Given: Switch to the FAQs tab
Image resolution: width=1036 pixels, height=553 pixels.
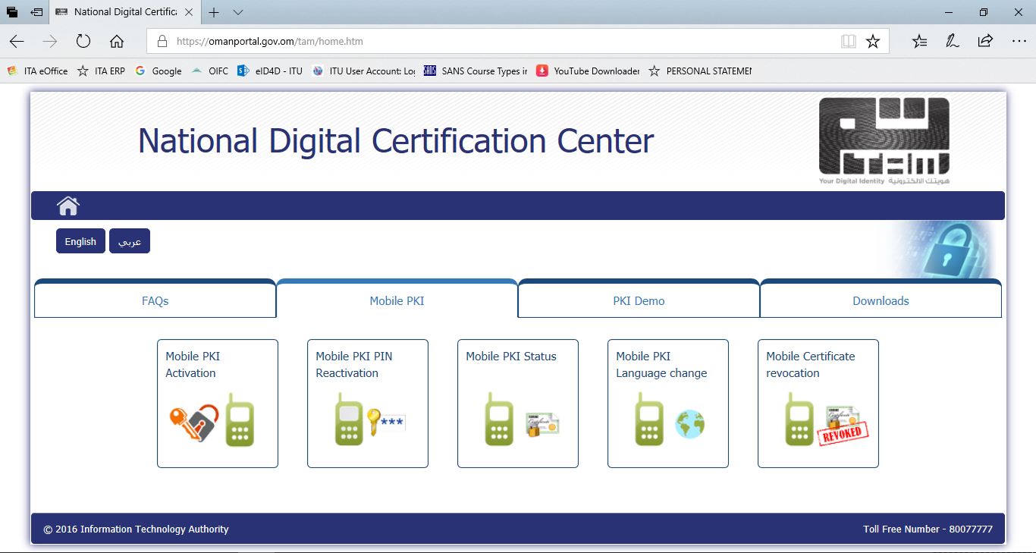Looking at the screenshot, I should [155, 301].
